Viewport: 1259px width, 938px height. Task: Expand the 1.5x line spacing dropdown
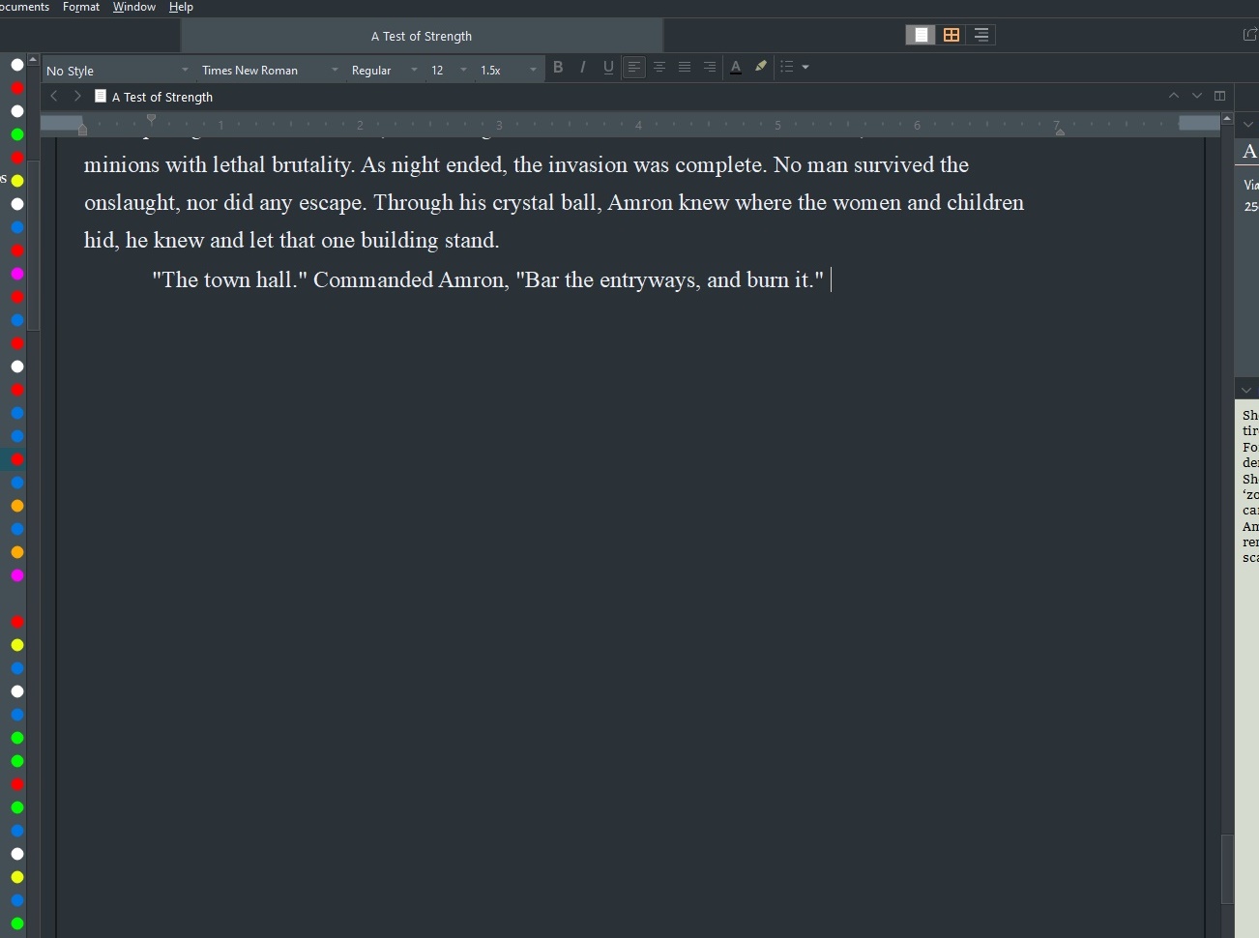click(508, 70)
